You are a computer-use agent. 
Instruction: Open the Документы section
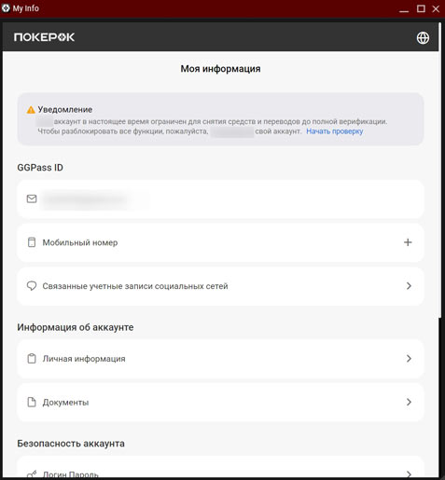point(220,402)
